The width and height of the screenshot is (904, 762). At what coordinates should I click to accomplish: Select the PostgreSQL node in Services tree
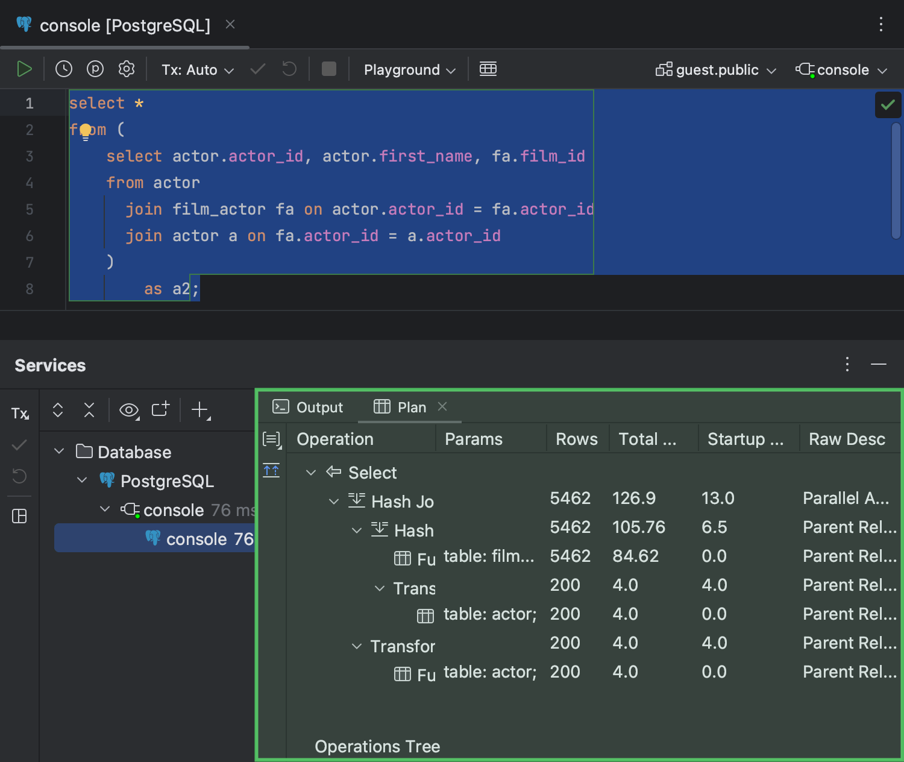coord(167,481)
